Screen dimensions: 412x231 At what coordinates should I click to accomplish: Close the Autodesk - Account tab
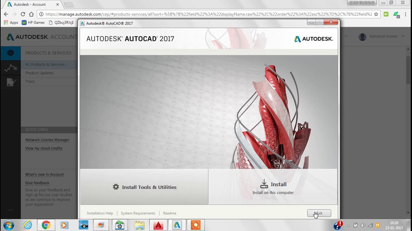tap(57, 4)
